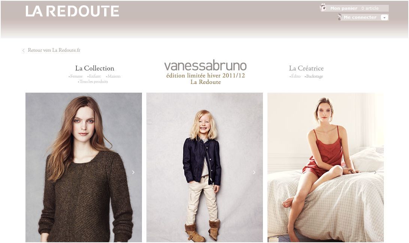This screenshot has height=243, width=409.
Task: Open the shopping basket icon
Action: [323, 7]
